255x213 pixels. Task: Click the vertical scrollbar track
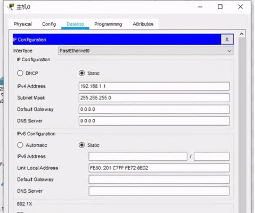242,124
